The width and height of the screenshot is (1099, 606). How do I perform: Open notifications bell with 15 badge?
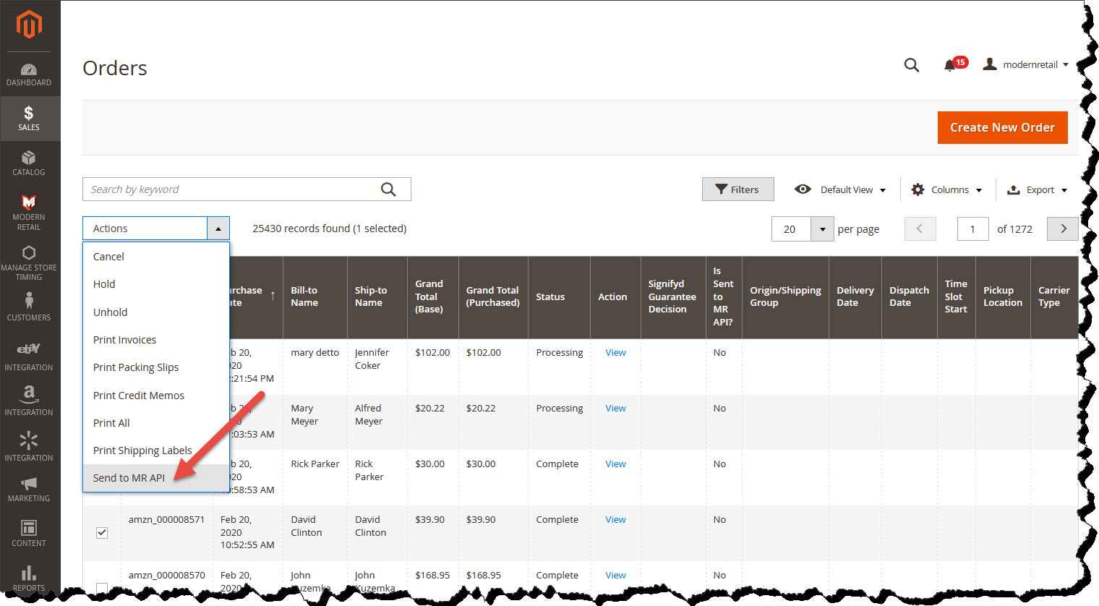pos(954,64)
